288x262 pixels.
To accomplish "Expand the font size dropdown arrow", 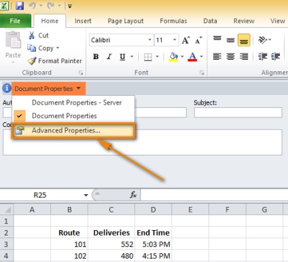I will [175, 40].
